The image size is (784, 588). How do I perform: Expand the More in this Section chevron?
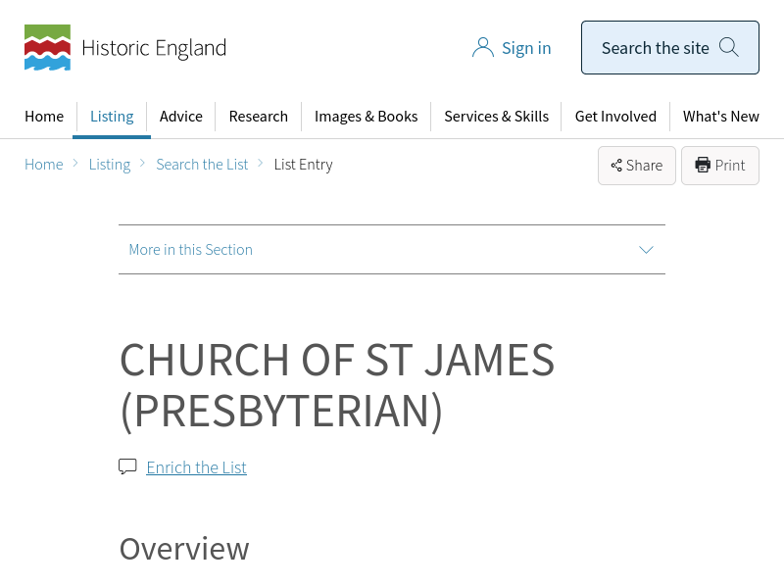coord(646,250)
